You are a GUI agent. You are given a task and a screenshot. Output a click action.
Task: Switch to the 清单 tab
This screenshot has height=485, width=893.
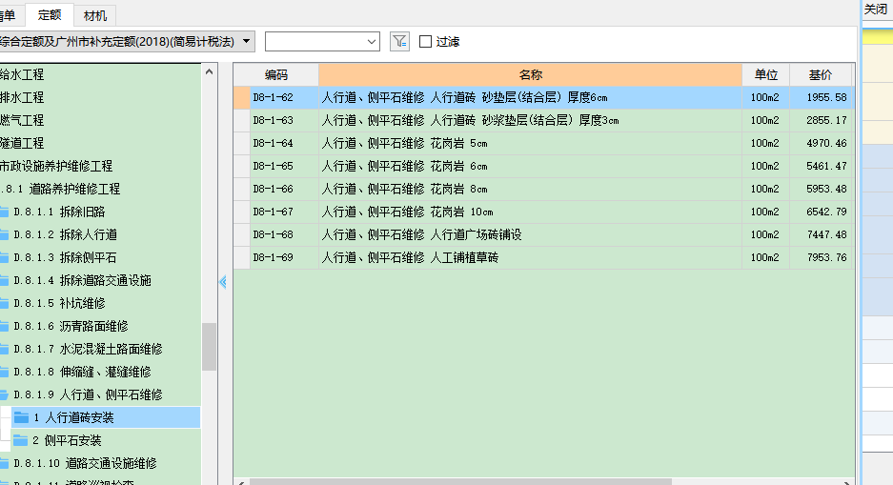(x=10, y=16)
